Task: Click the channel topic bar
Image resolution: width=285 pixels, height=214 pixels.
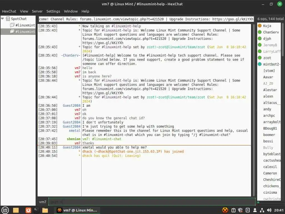Action: click(x=146, y=19)
